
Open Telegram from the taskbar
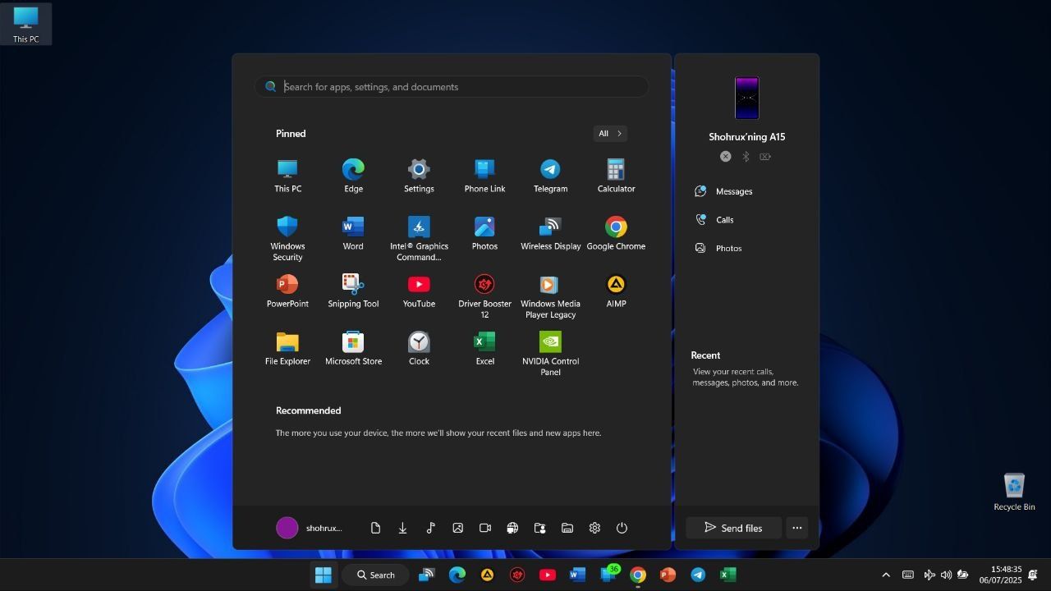point(698,575)
